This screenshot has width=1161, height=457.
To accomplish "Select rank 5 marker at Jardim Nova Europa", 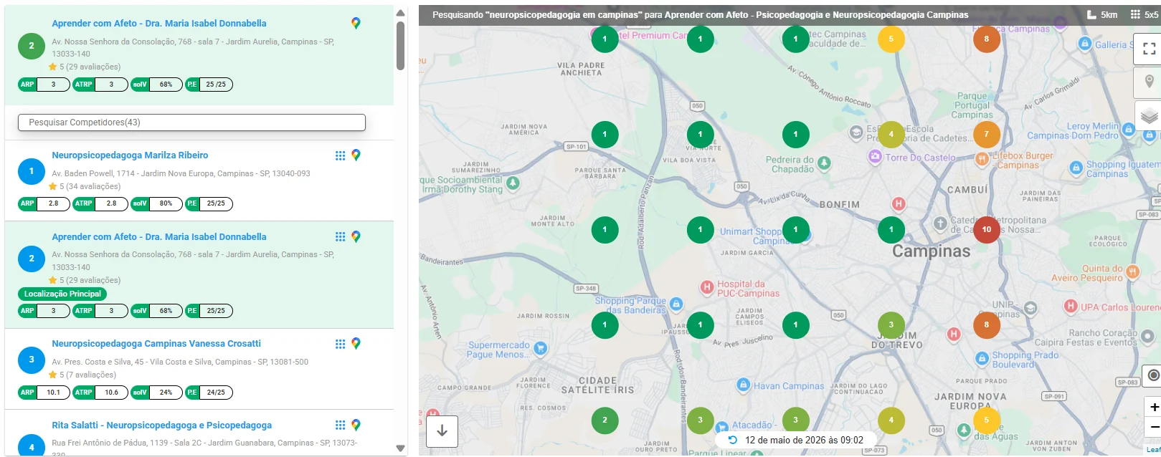I will point(986,420).
